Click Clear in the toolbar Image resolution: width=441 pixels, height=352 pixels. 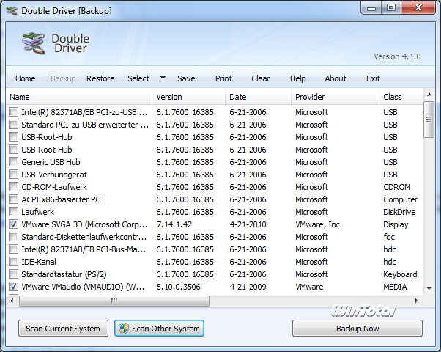coord(261,78)
